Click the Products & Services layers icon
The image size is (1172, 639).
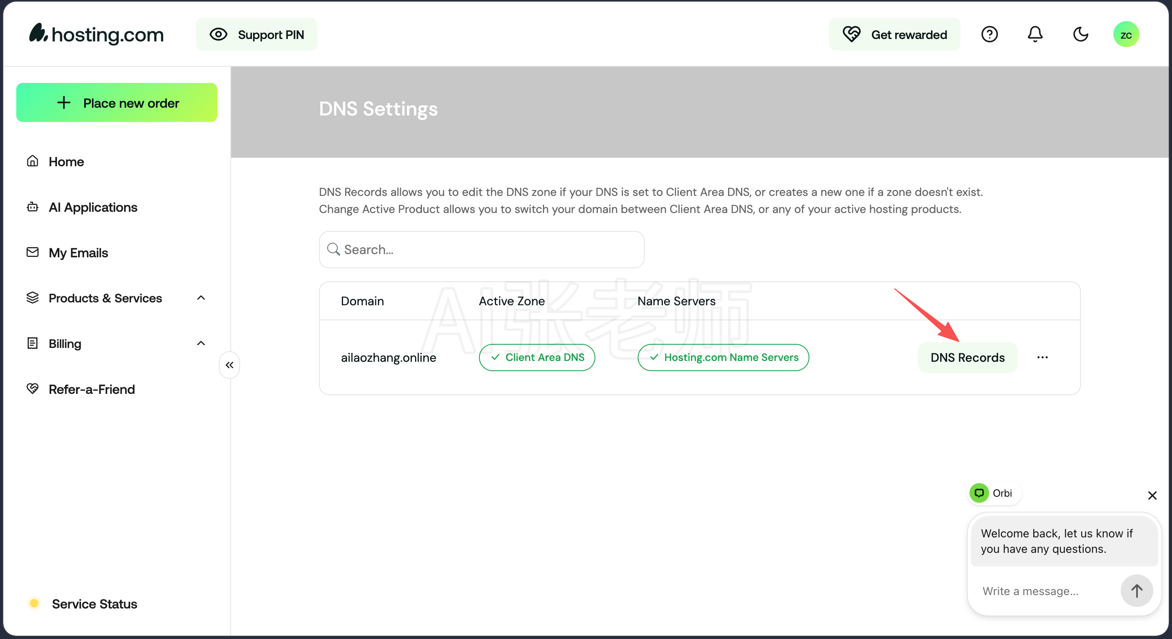tap(32, 298)
